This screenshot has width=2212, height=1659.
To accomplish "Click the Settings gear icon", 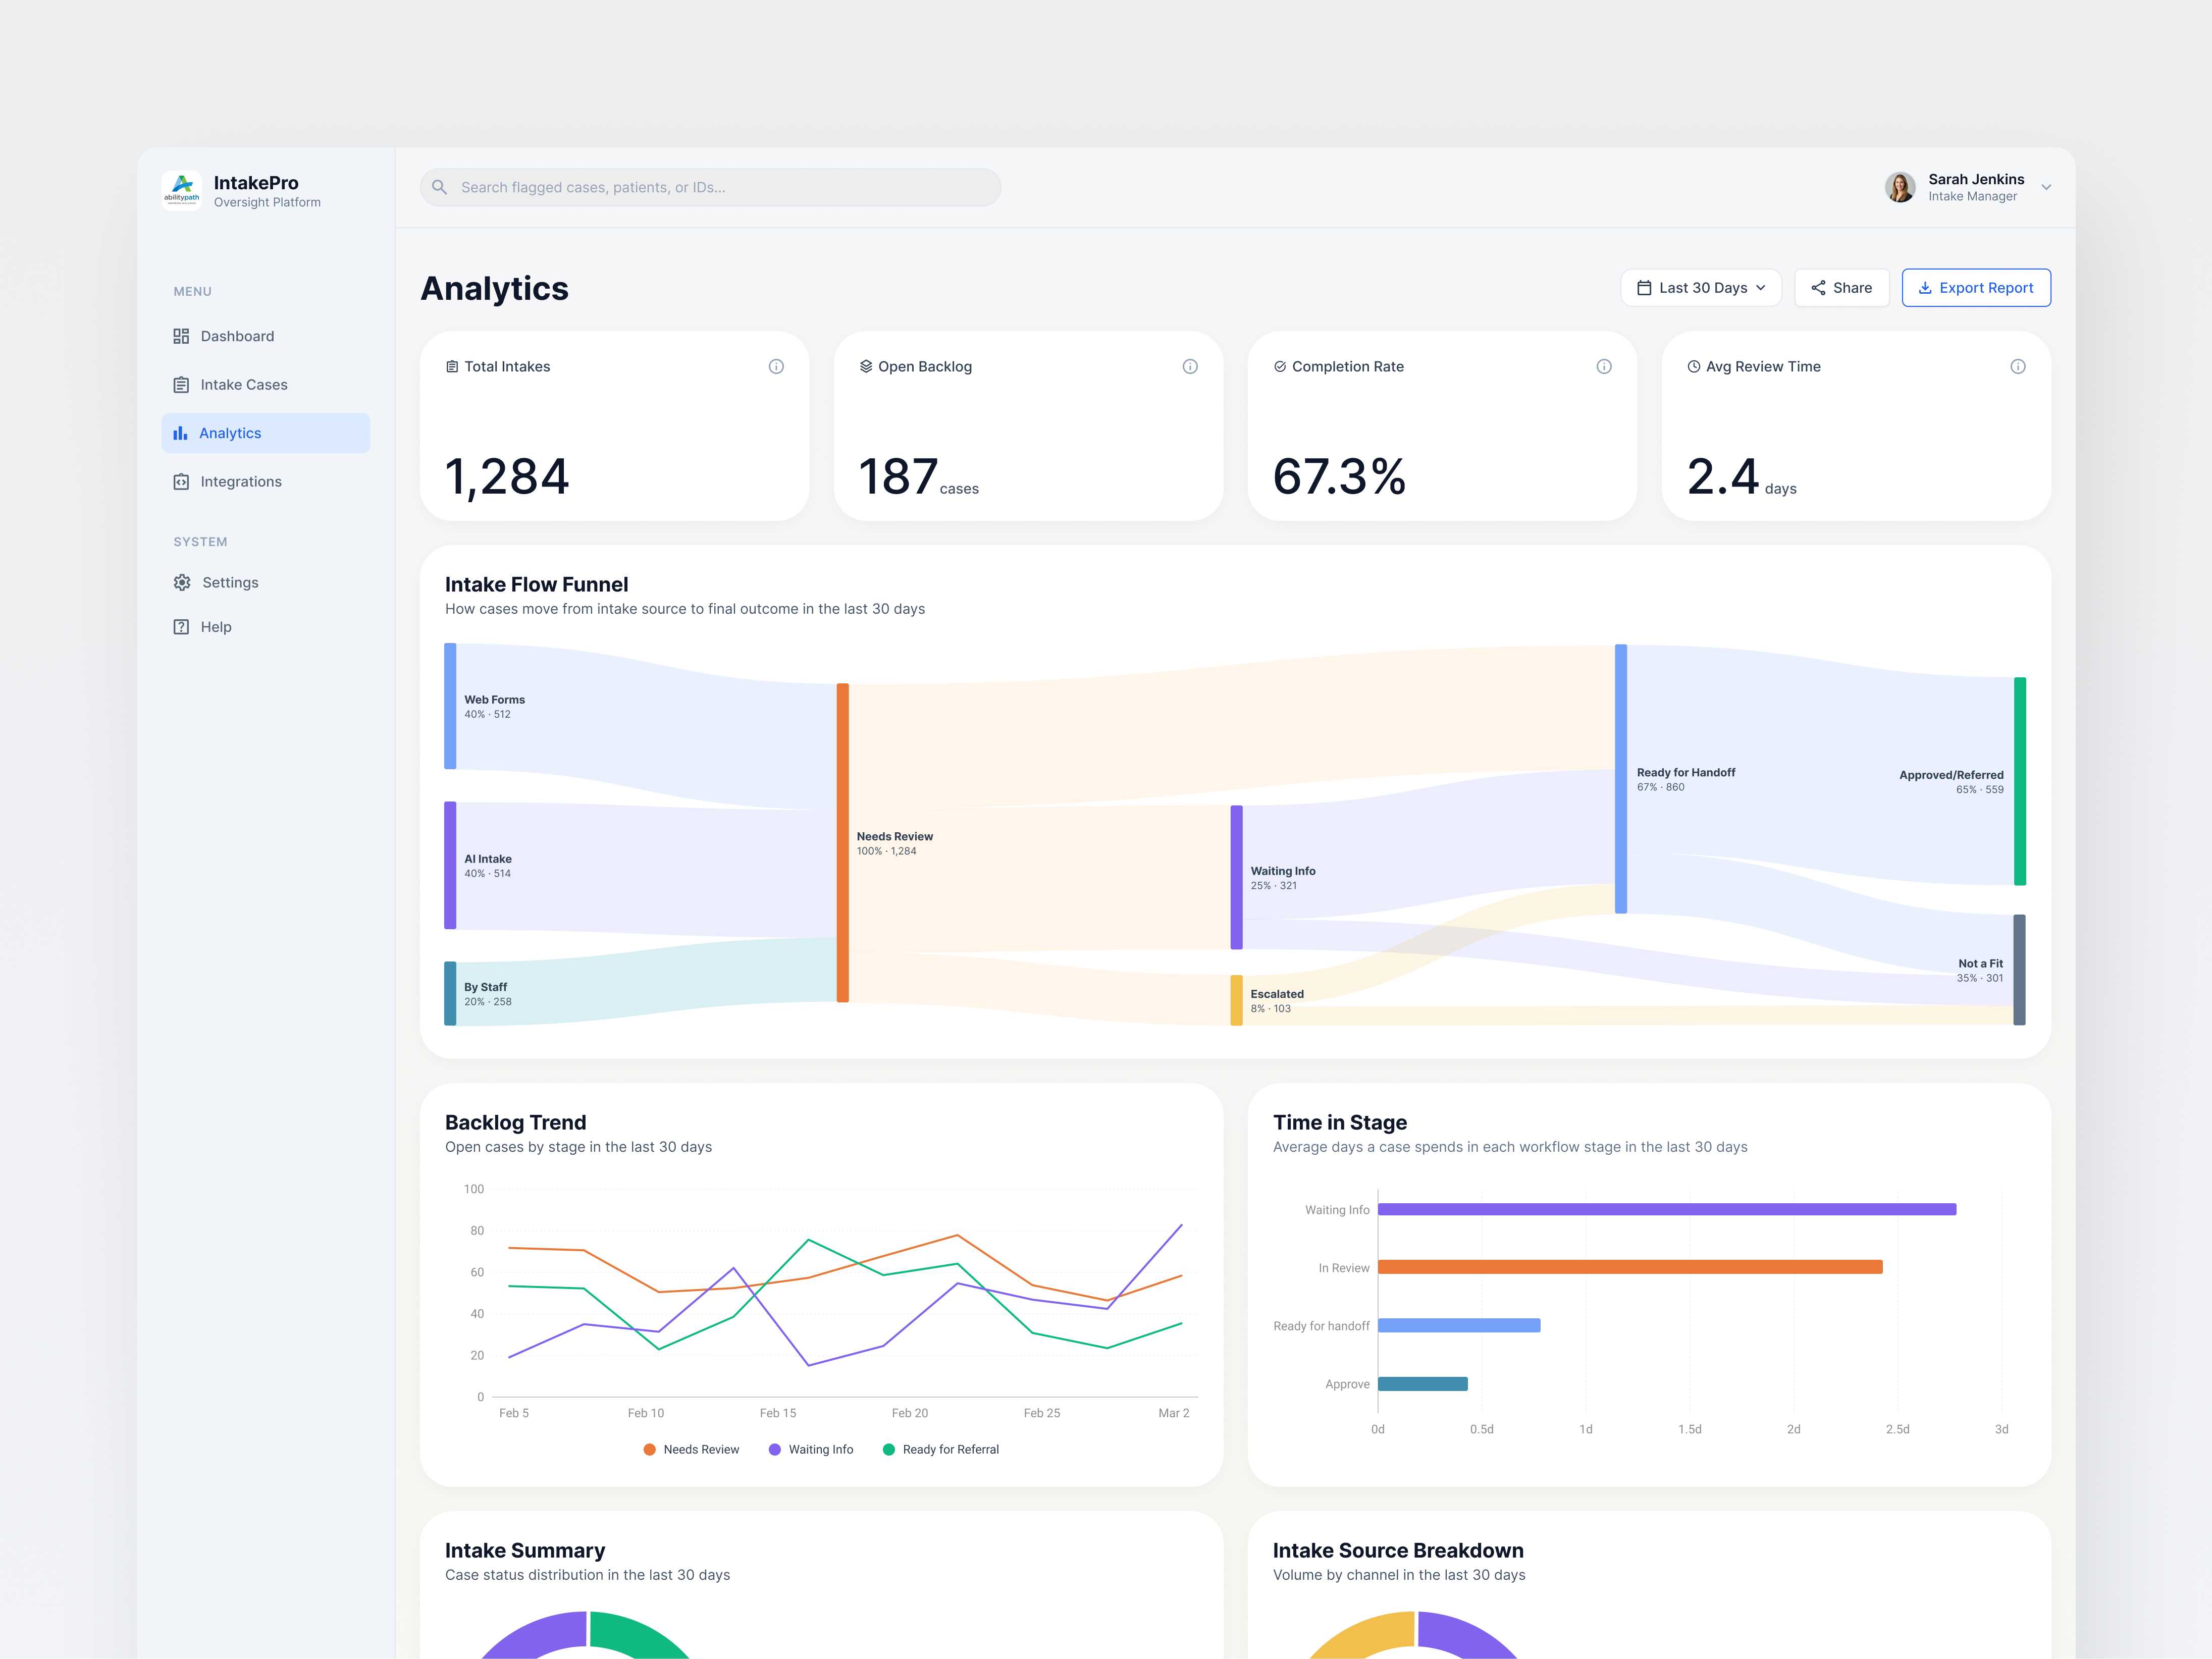I will tap(182, 582).
